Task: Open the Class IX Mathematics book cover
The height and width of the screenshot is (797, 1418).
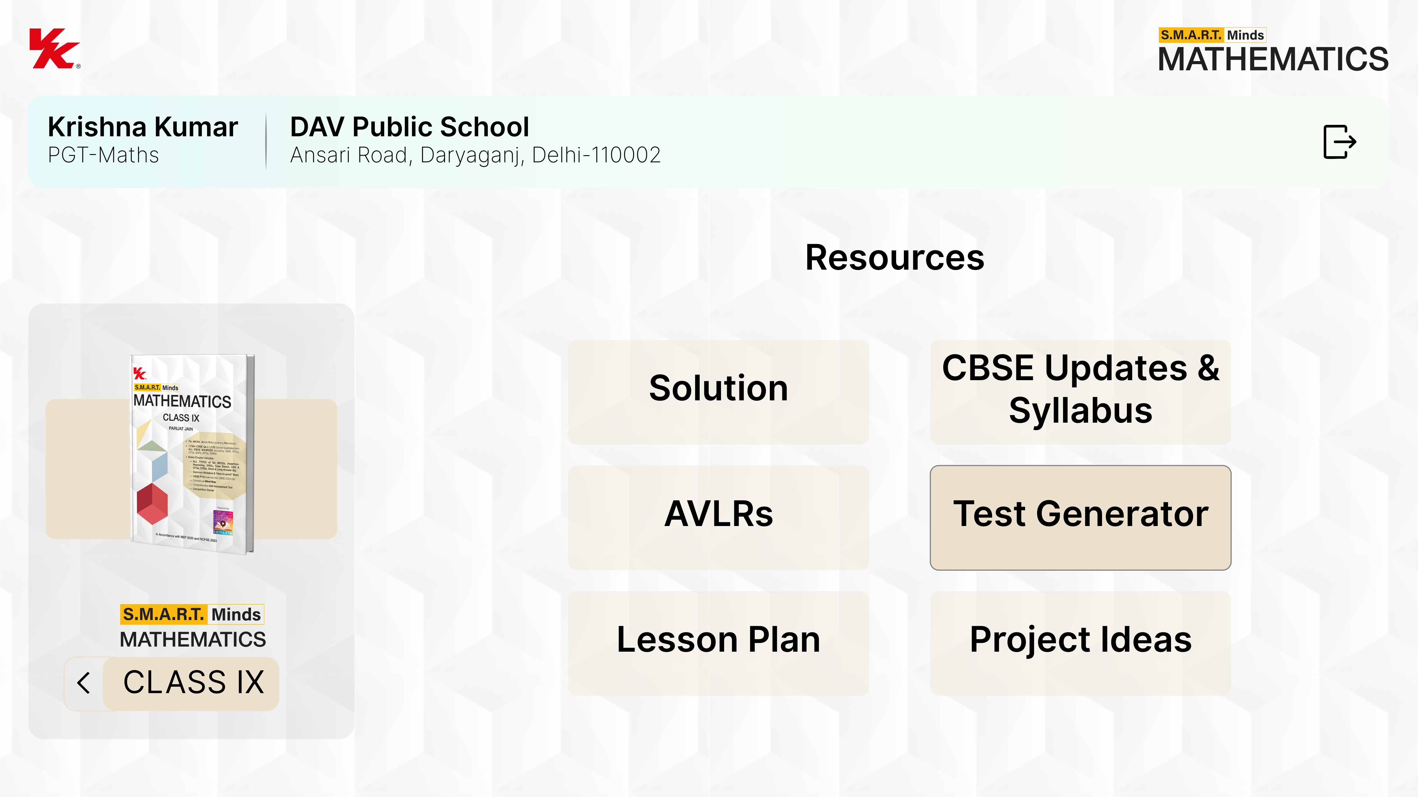Action: pos(192,454)
